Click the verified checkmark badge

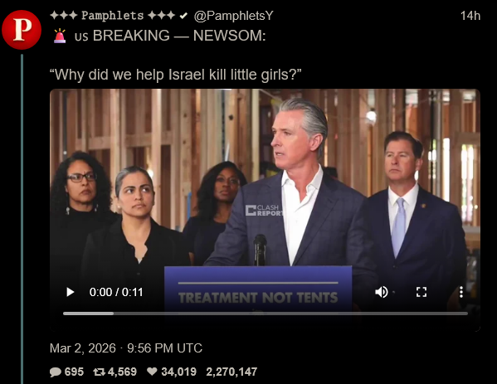(x=183, y=16)
